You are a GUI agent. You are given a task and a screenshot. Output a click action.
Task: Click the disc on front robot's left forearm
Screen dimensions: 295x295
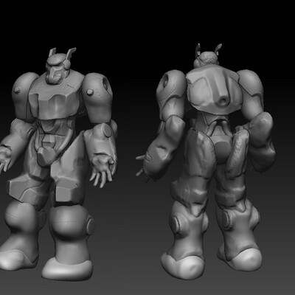[x=108, y=131]
